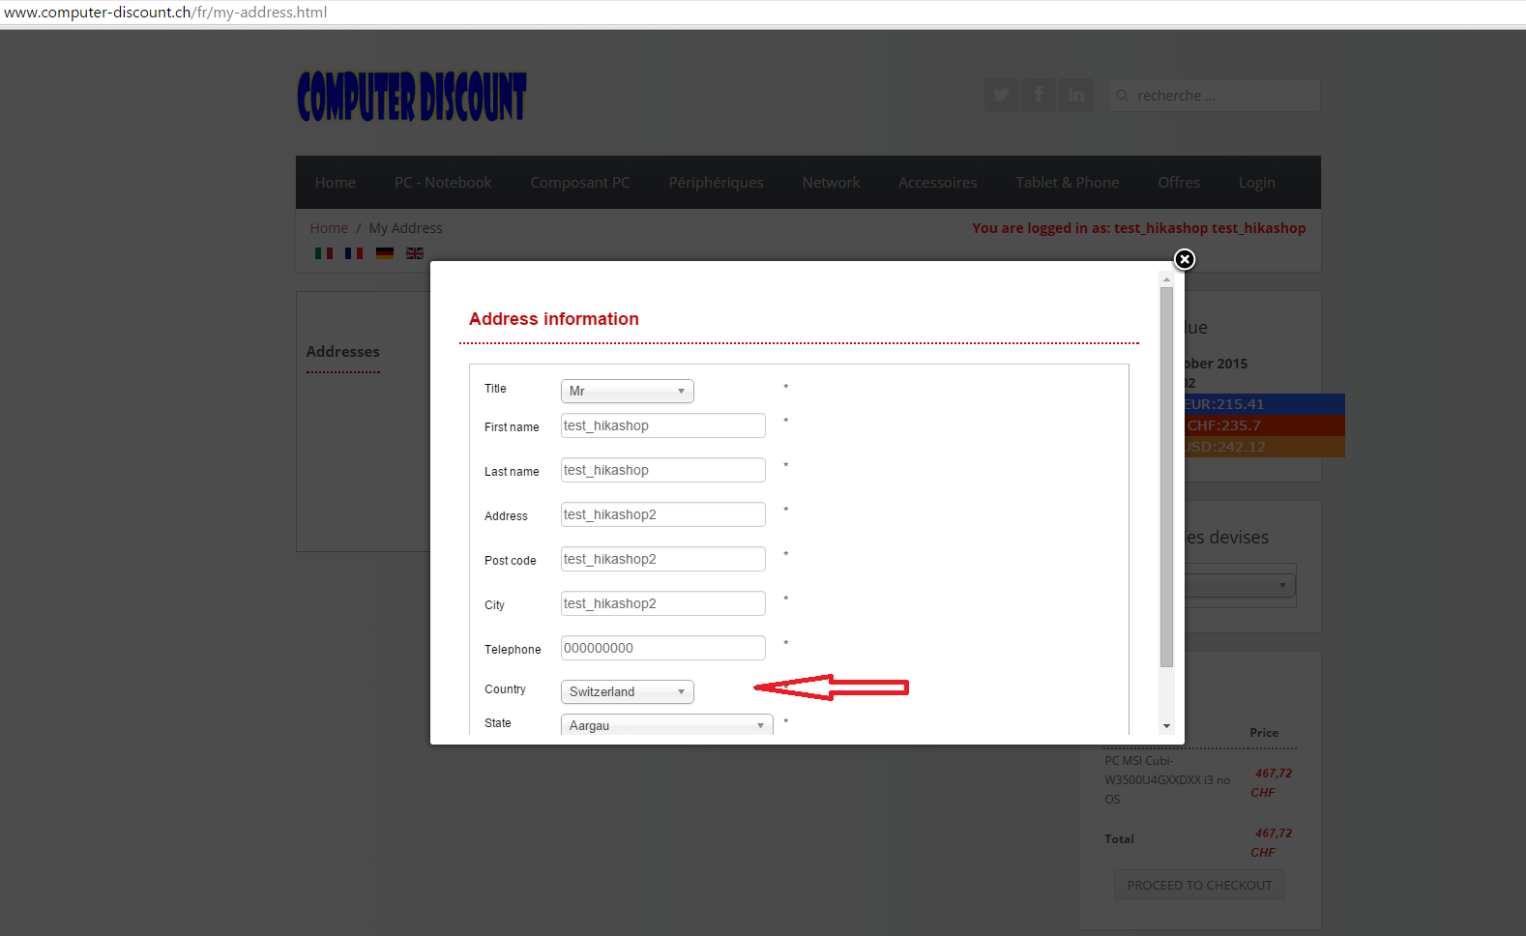Click the Address input field
This screenshot has width=1526, height=936.
point(663,514)
